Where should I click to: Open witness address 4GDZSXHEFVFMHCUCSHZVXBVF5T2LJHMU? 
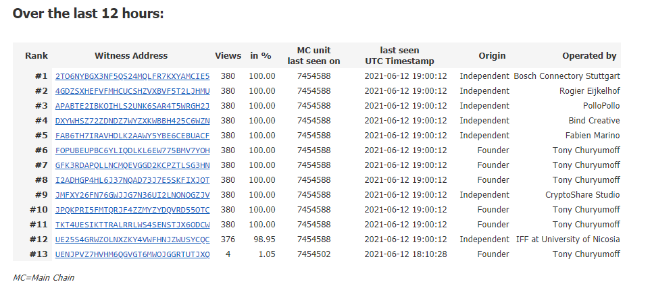coord(132,91)
